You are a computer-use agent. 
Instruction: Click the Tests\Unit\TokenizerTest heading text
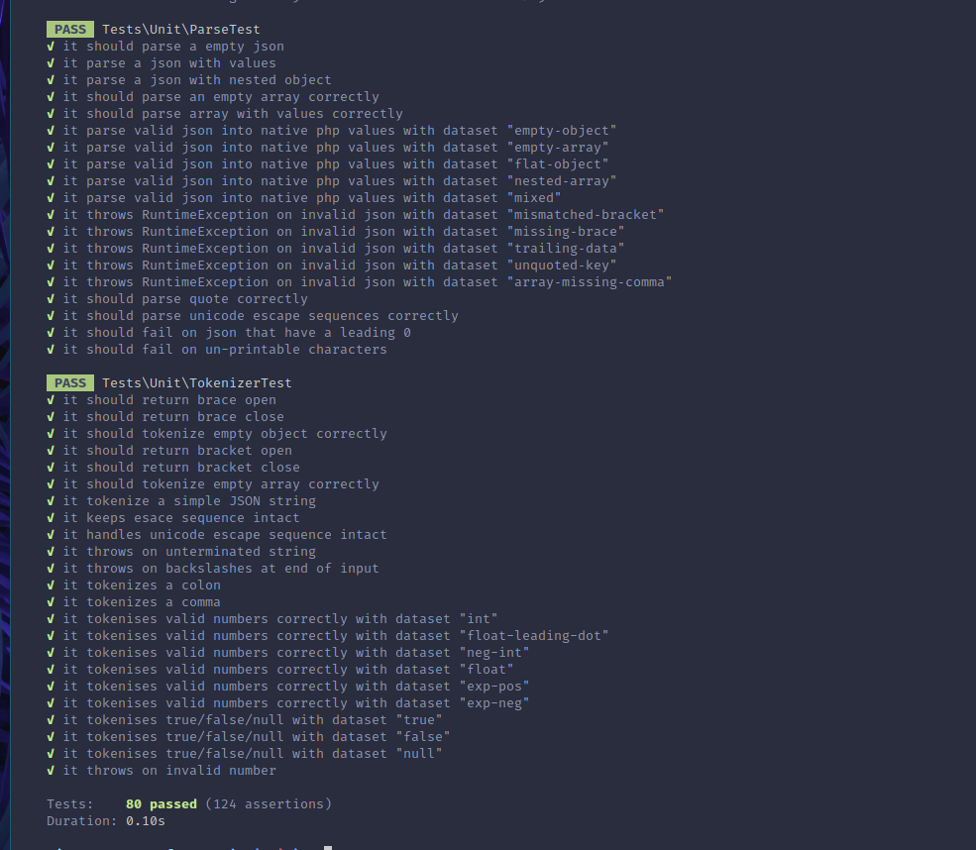197,382
